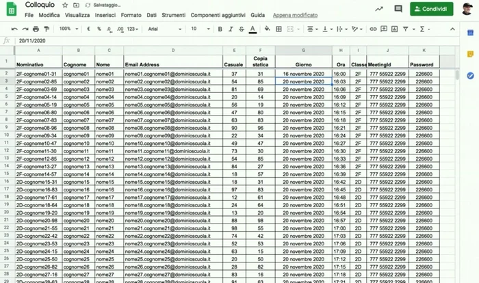The height and width of the screenshot is (283, 479).
Task: Print the spreadsheet with printer icon
Action: [36, 29]
